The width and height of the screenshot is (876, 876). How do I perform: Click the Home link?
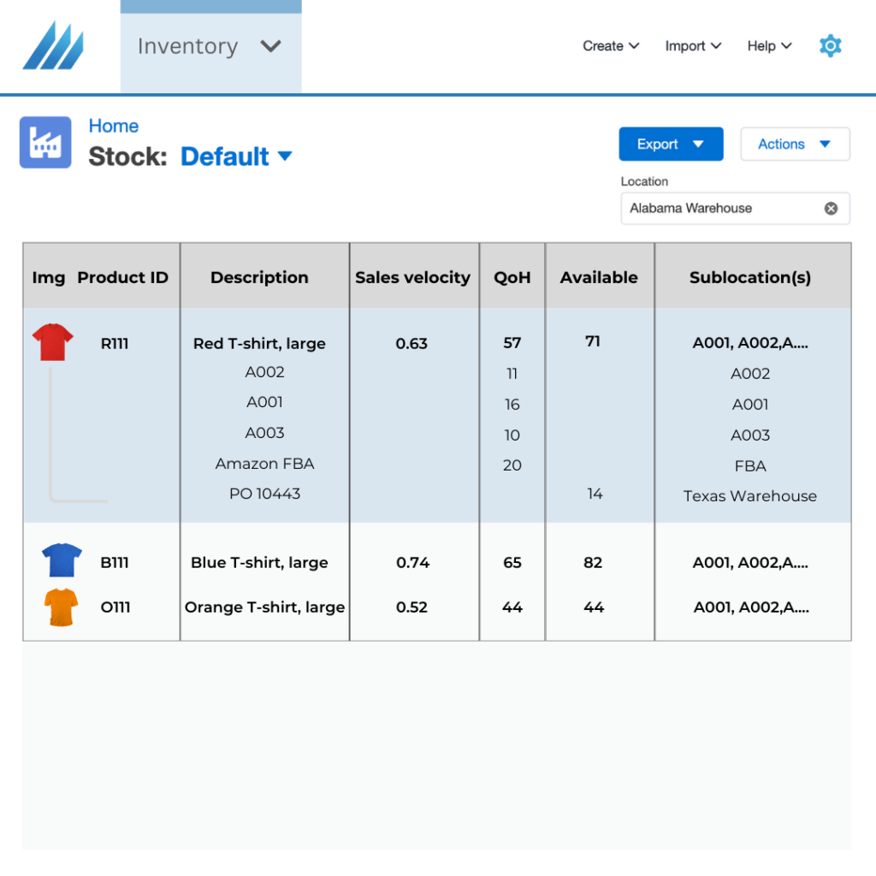coord(114,126)
